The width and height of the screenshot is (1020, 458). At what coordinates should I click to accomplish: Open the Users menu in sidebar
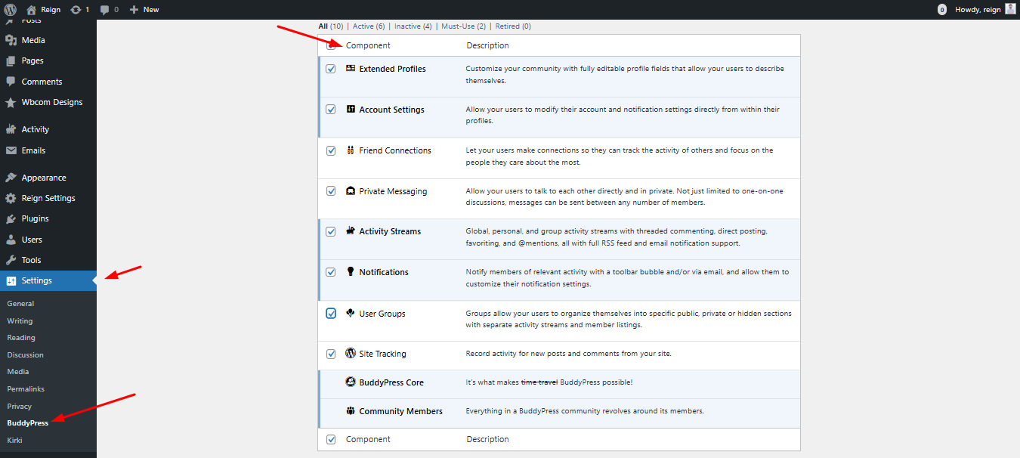[32, 240]
